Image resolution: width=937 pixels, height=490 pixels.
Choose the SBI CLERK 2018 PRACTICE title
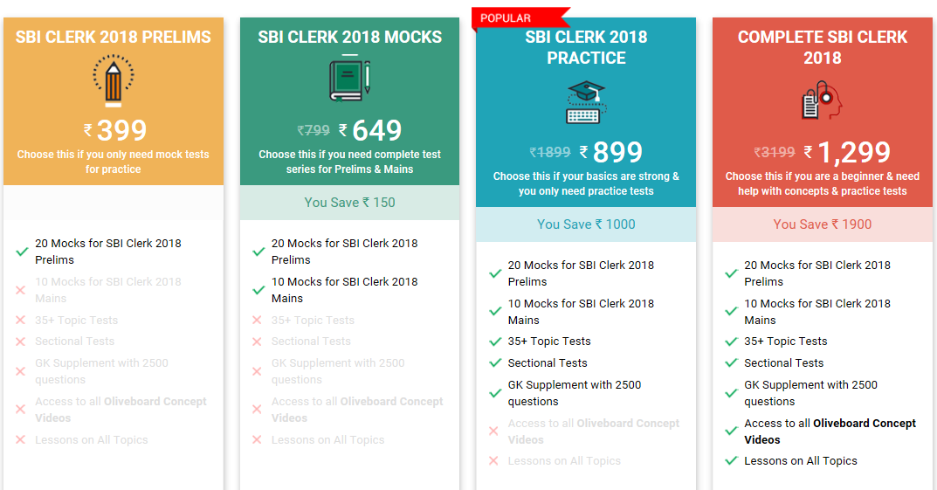tap(586, 48)
